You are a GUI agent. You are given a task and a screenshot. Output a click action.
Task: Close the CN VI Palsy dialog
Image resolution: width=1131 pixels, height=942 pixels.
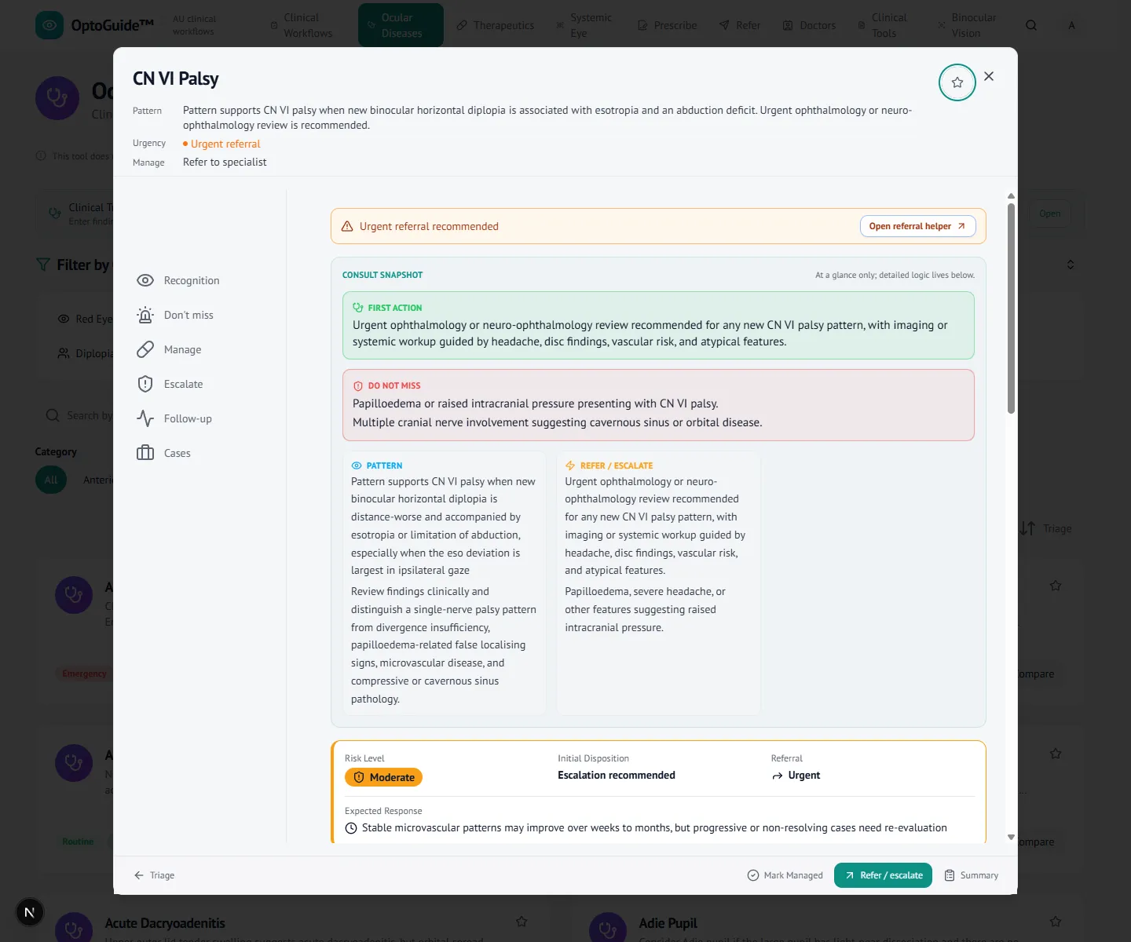989,76
